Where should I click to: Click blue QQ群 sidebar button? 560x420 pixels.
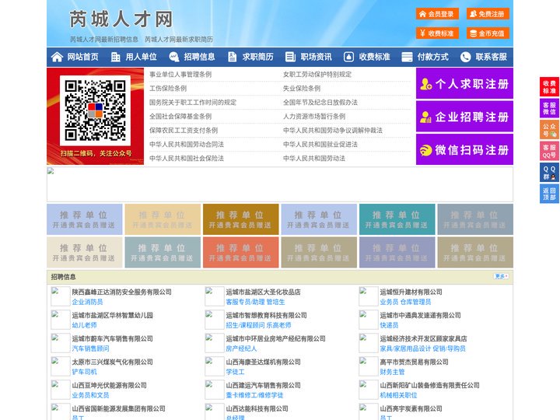549,173
